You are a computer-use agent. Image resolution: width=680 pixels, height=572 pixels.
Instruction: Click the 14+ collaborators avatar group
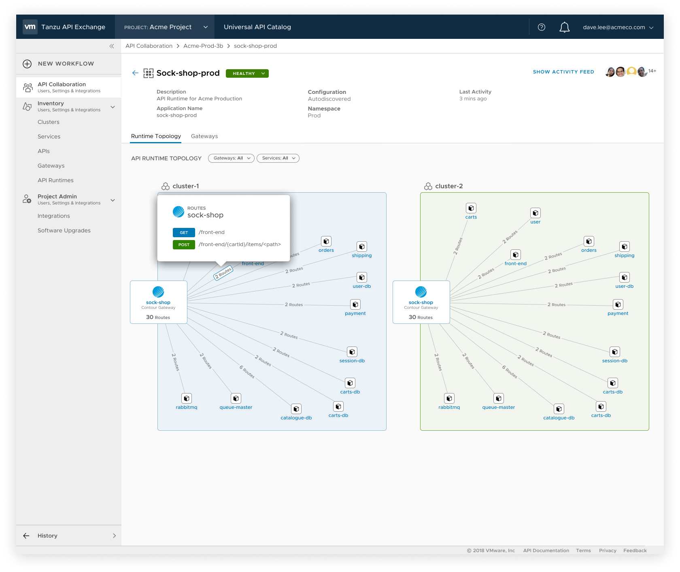coord(630,72)
